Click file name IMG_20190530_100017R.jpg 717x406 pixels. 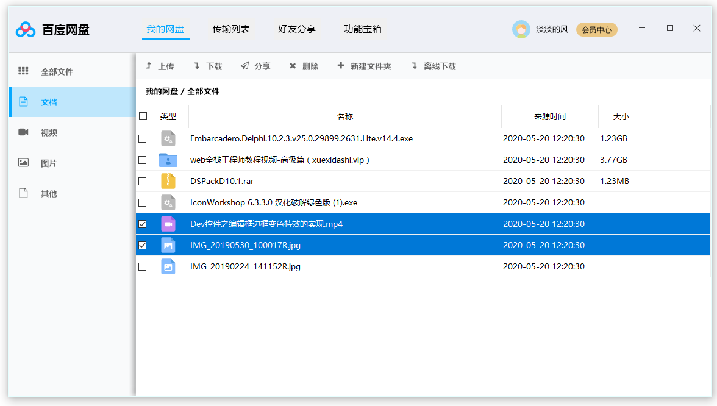(245, 245)
